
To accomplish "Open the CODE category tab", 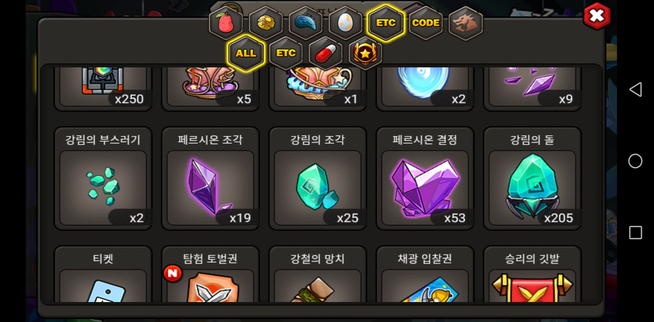I will (426, 23).
